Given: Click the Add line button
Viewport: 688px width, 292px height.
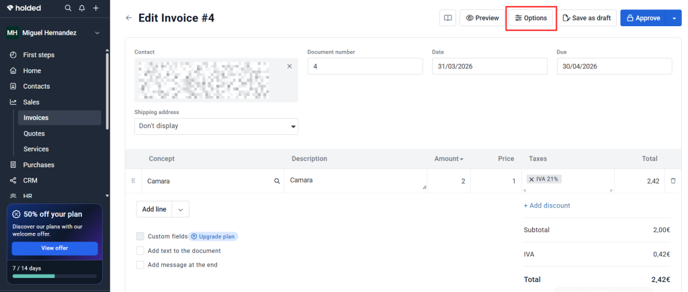Looking at the screenshot, I should pos(154,209).
